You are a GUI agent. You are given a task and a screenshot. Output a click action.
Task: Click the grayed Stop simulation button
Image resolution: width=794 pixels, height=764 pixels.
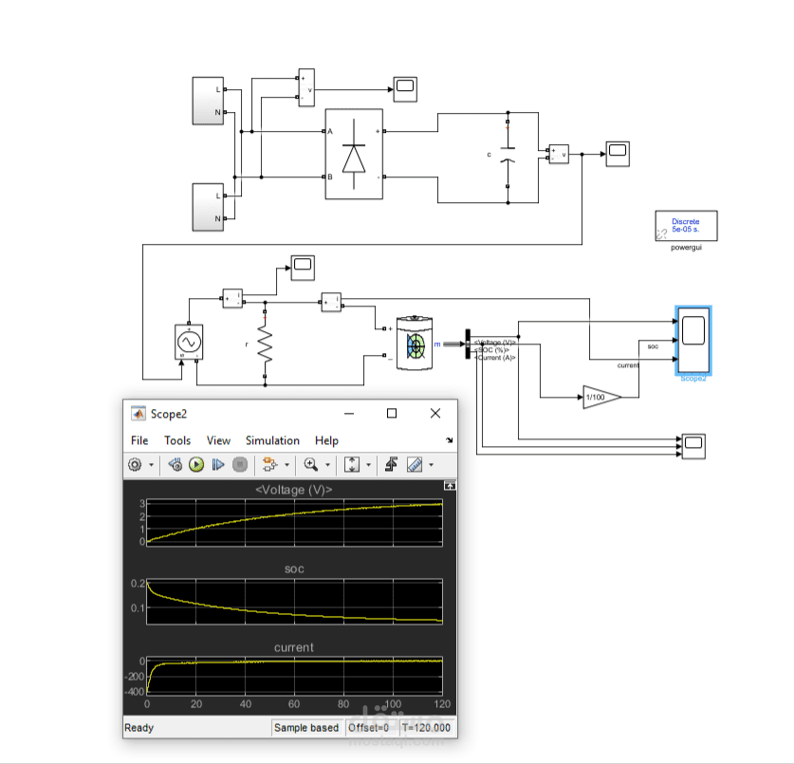[x=240, y=465]
